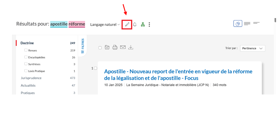Viewport: 279px width, 114px height.
Task: Tick the select-all results checkbox
Action: (100, 48)
